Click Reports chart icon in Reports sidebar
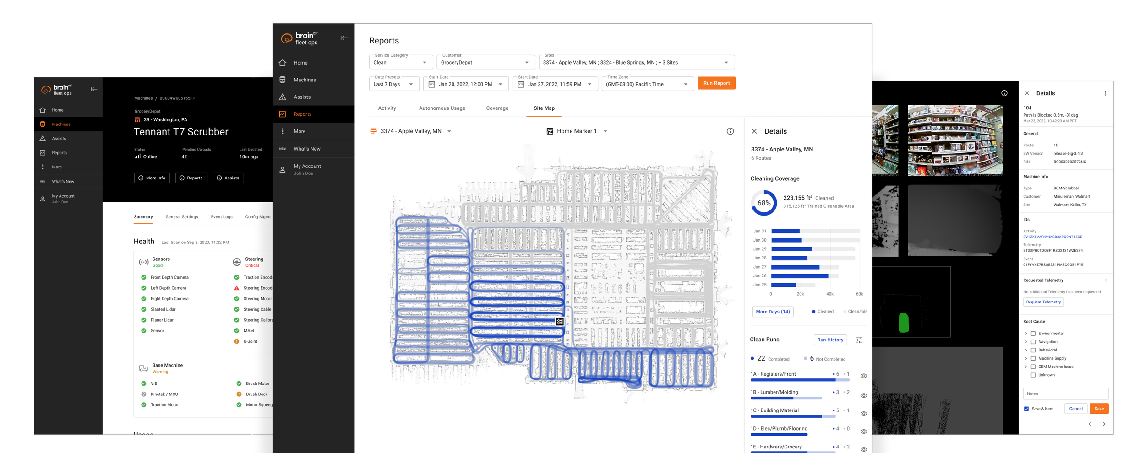1145x453 pixels. (283, 114)
